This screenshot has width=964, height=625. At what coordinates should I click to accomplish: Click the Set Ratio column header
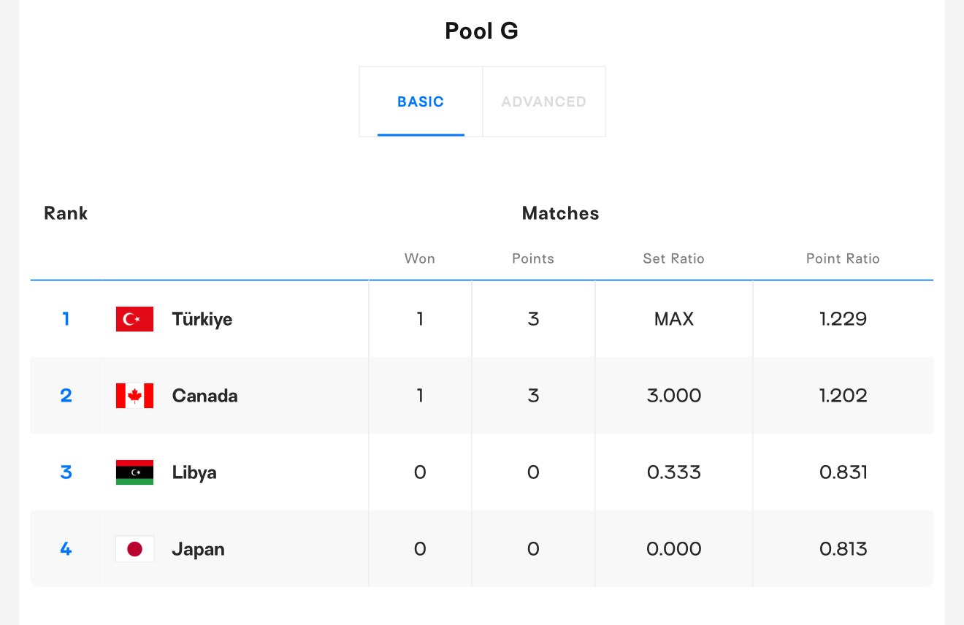click(673, 258)
